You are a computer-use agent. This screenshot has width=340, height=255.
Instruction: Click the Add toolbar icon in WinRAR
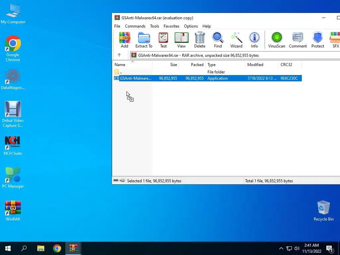(x=125, y=40)
